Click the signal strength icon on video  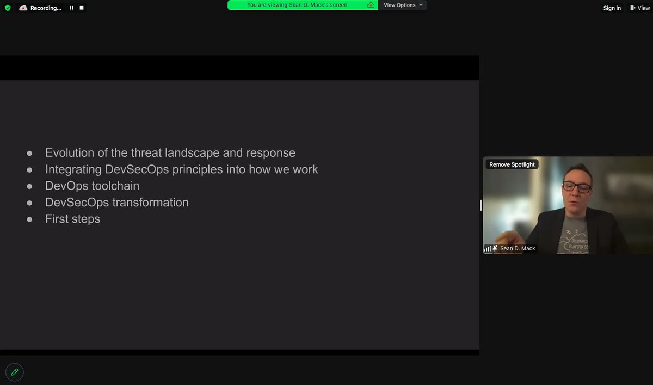[x=488, y=248]
